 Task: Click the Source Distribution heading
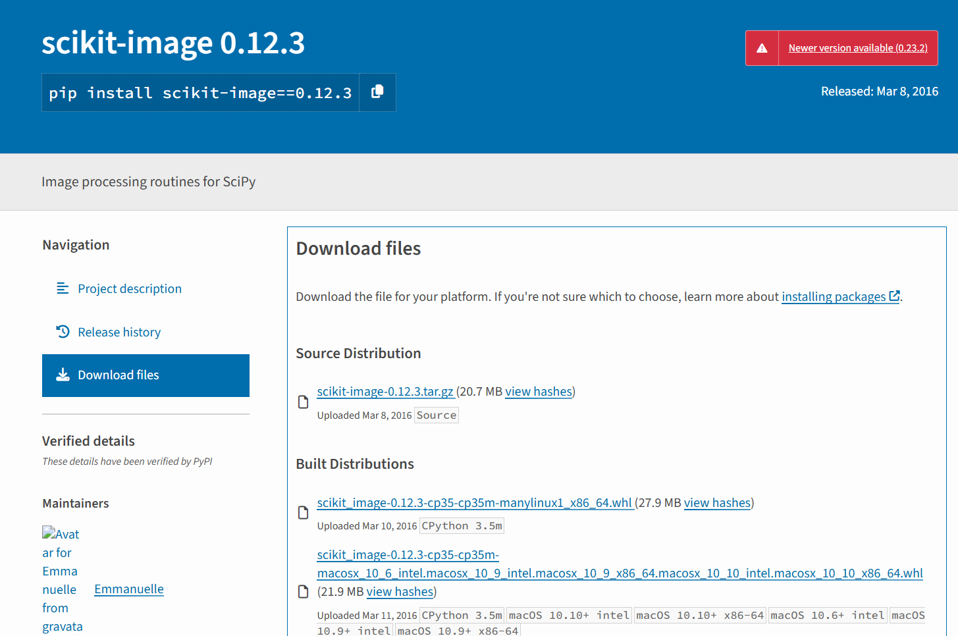(x=358, y=354)
